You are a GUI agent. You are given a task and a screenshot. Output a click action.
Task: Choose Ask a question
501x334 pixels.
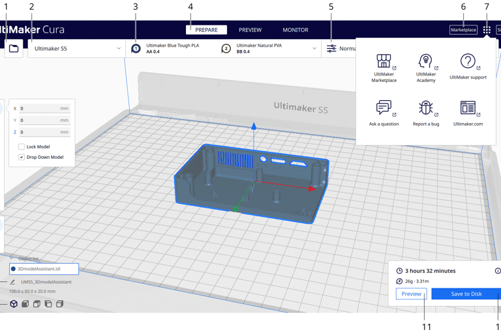click(384, 113)
